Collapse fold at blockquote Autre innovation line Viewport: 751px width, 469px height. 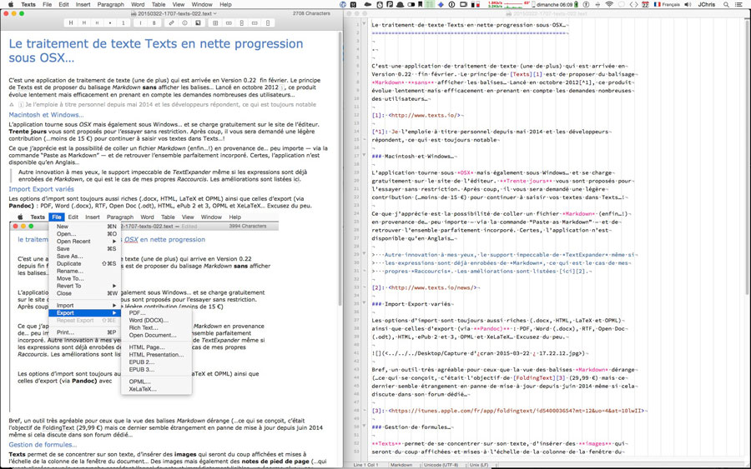coord(364,254)
